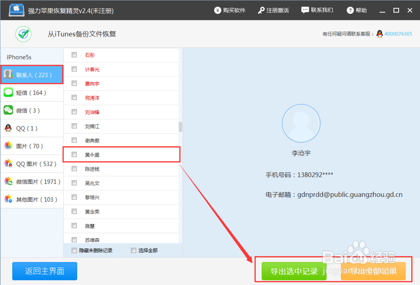
Task: Check the box for contact 刘治锋
Action: click(x=74, y=112)
